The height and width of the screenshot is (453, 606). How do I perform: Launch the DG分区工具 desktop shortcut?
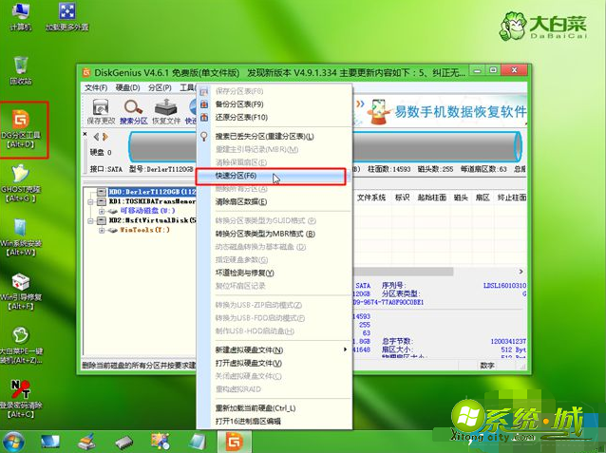pyautogui.click(x=23, y=129)
